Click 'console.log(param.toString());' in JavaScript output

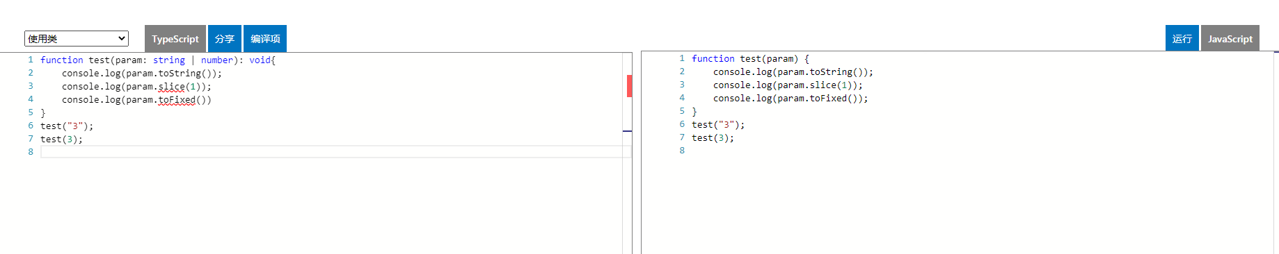pyautogui.click(x=793, y=72)
